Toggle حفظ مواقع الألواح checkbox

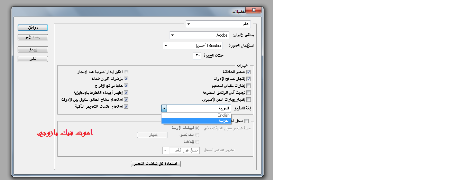pyautogui.click(x=126, y=86)
